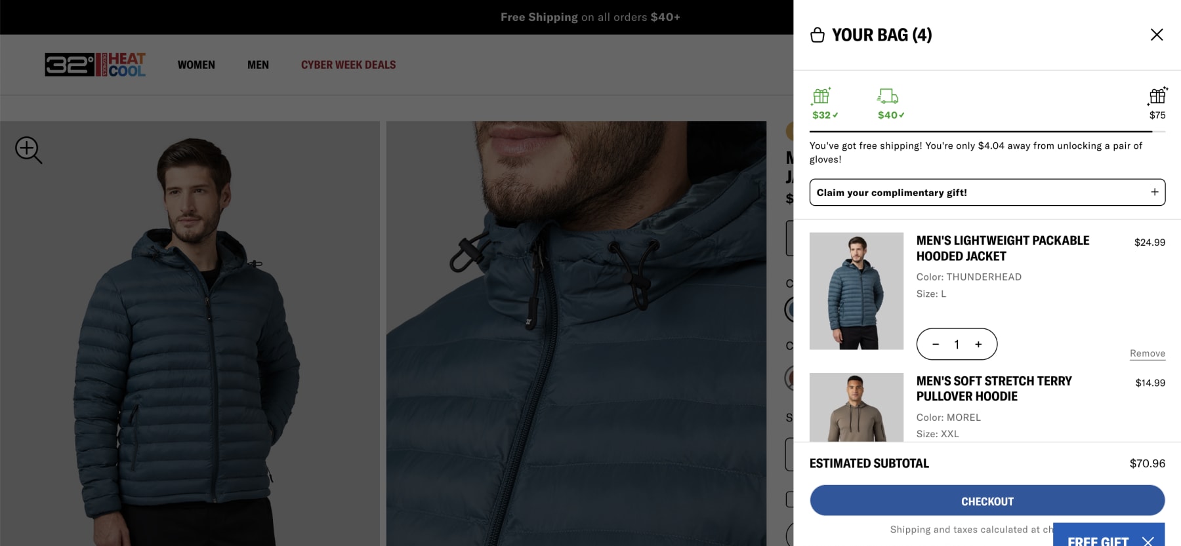This screenshot has height=546, width=1181.
Task: Close the Your Bag drawer
Action: (1156, 35)
